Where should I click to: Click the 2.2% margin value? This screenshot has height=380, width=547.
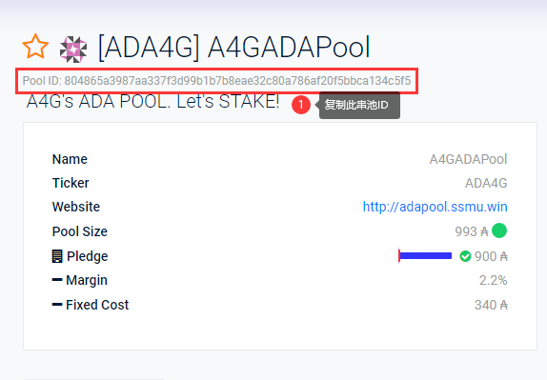(x=494, y=280)
